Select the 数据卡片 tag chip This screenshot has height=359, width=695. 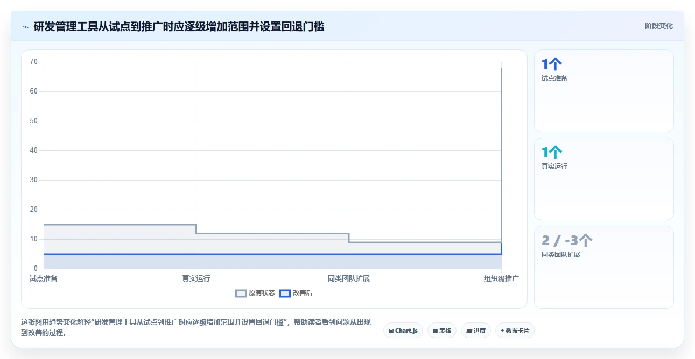click(515, 331)
